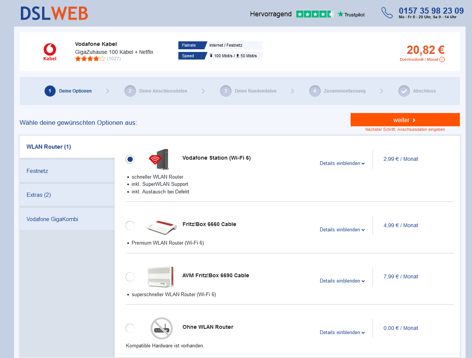
Task: Click the crossed-out router icon for Ohne WLAN Router
Action: click(x=161, y=328)
